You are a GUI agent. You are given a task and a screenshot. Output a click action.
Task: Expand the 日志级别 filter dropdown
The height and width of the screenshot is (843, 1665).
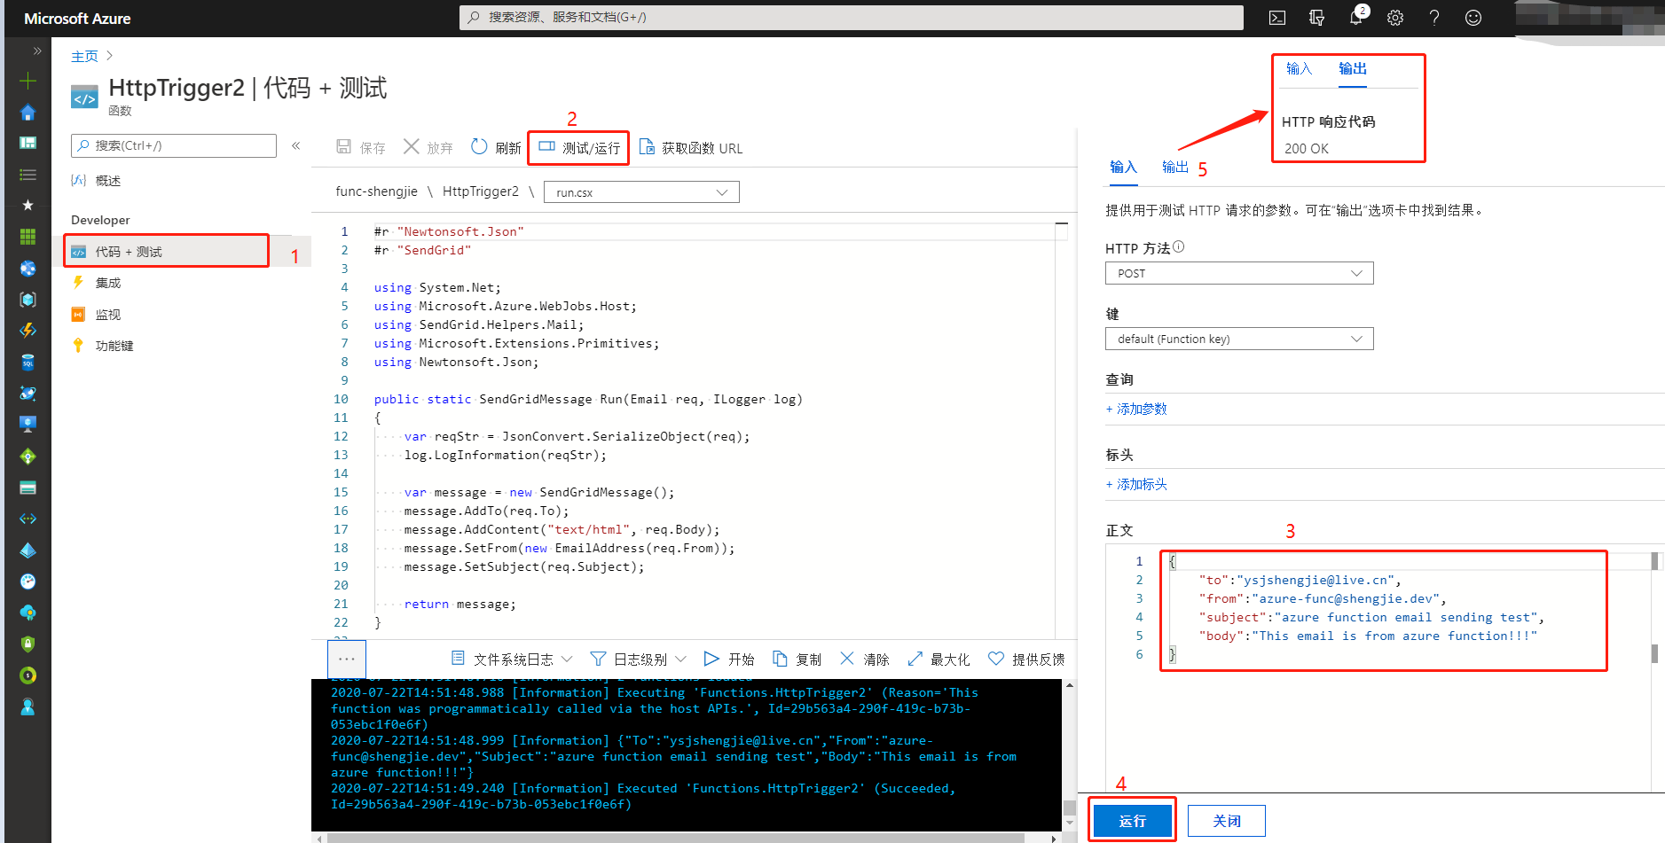639,659
